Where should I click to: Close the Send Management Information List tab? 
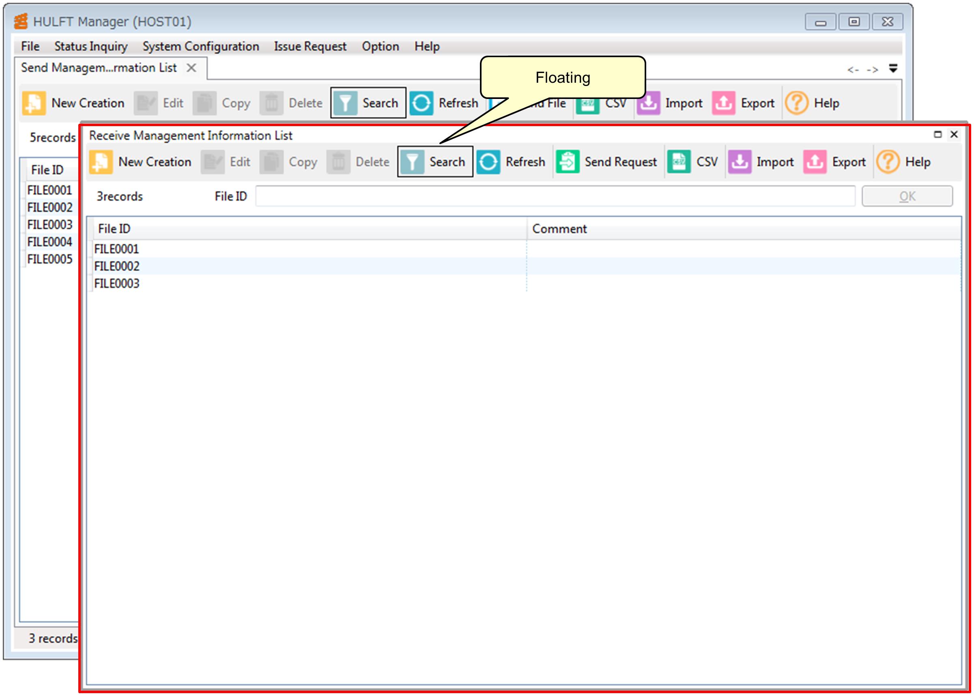[191, 68]
